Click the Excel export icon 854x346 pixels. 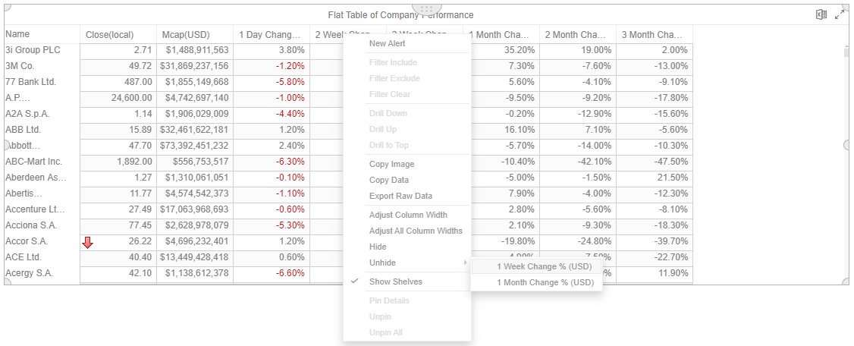click(821, 14)
